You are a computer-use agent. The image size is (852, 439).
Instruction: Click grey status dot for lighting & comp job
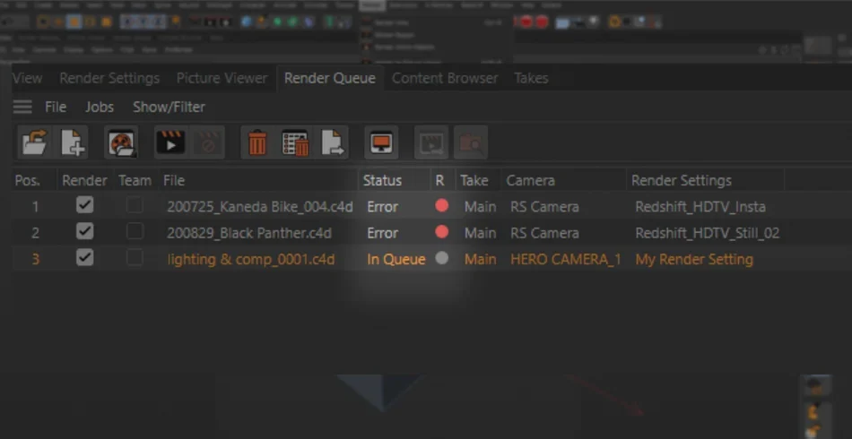point(442,258)
